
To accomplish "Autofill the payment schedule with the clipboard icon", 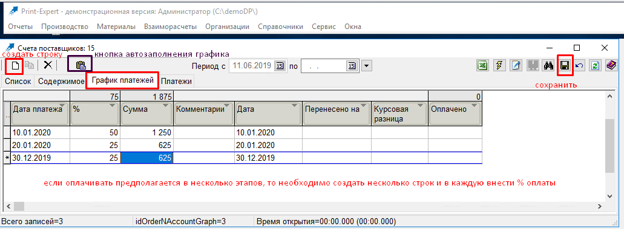I will (x=80, y=65).
